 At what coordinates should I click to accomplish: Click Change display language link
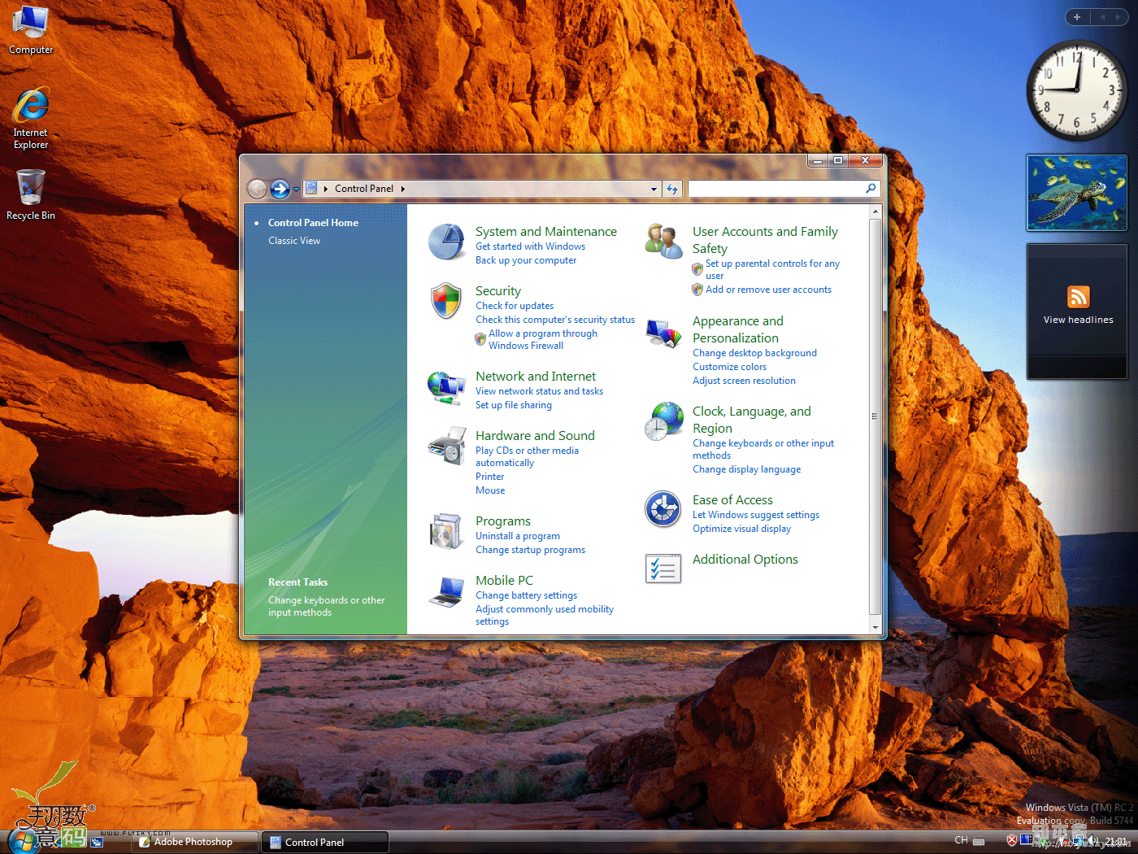pos(746,469)
